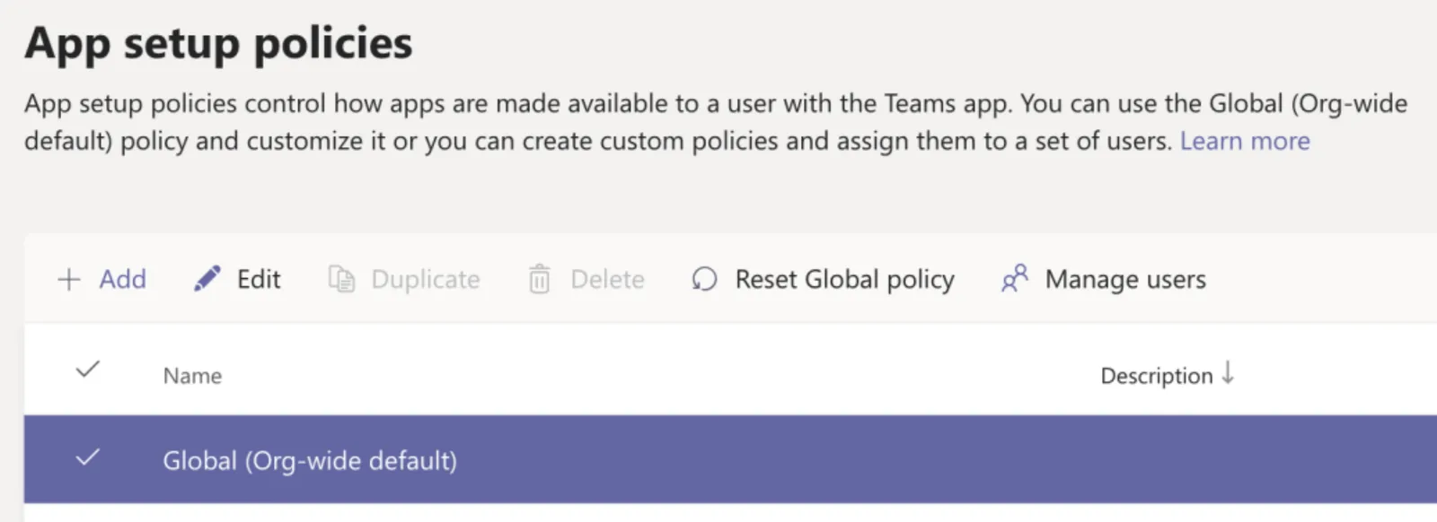Toggle the select-all checkmark in header
1437x522 pixels.
pos(87,370)
